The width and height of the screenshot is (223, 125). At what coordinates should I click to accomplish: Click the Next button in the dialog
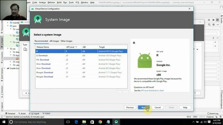click(144, 107)
